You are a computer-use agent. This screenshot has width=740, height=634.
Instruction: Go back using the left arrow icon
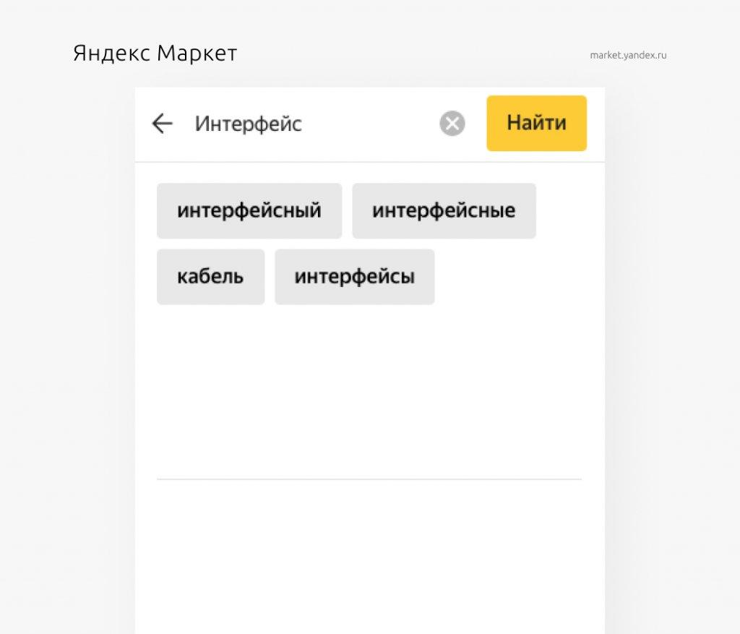[x=163, y=124]
